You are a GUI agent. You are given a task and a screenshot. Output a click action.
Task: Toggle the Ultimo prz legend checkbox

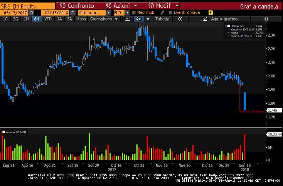pos(229,26)
